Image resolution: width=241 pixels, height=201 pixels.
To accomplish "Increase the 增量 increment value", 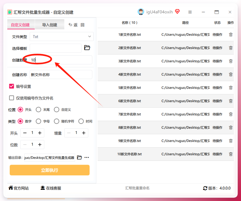I will point(84,133).
